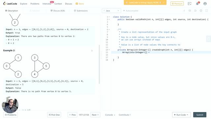211x119 pixels.
Task: Click the Run Code button
Action: click(x=181, y=115)
